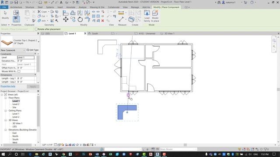Image resolution: width=280 pixels, height=157 pixels.
Task: Select the Rotate tool
Action: (80, 19)
